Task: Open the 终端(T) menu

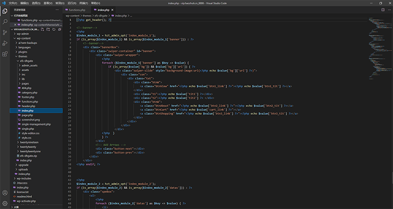Action: (x=84, y=3)
